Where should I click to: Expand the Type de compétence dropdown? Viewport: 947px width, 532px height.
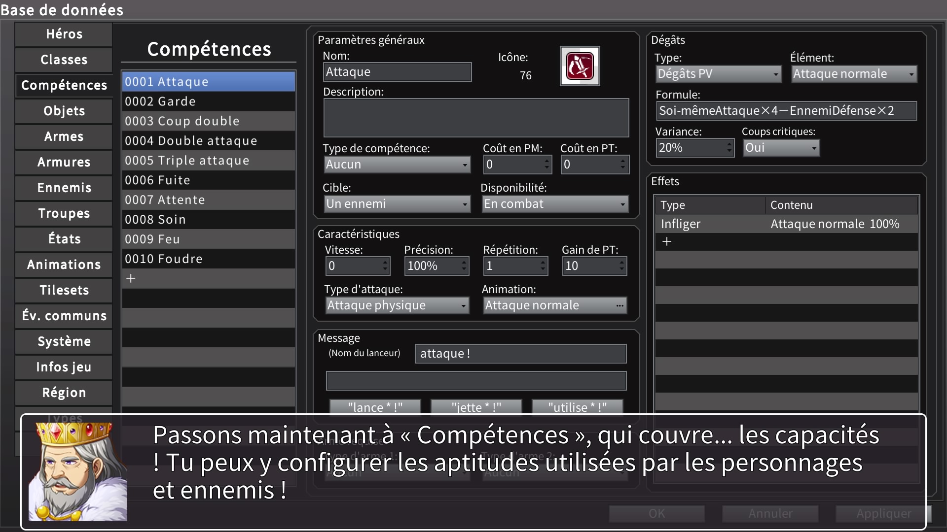[x=397, y=165]
